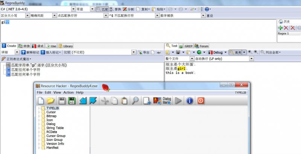This screenshot has height=154, width=301.
Task: Click the first red X delete icon in History
Action: click(286, 28)
